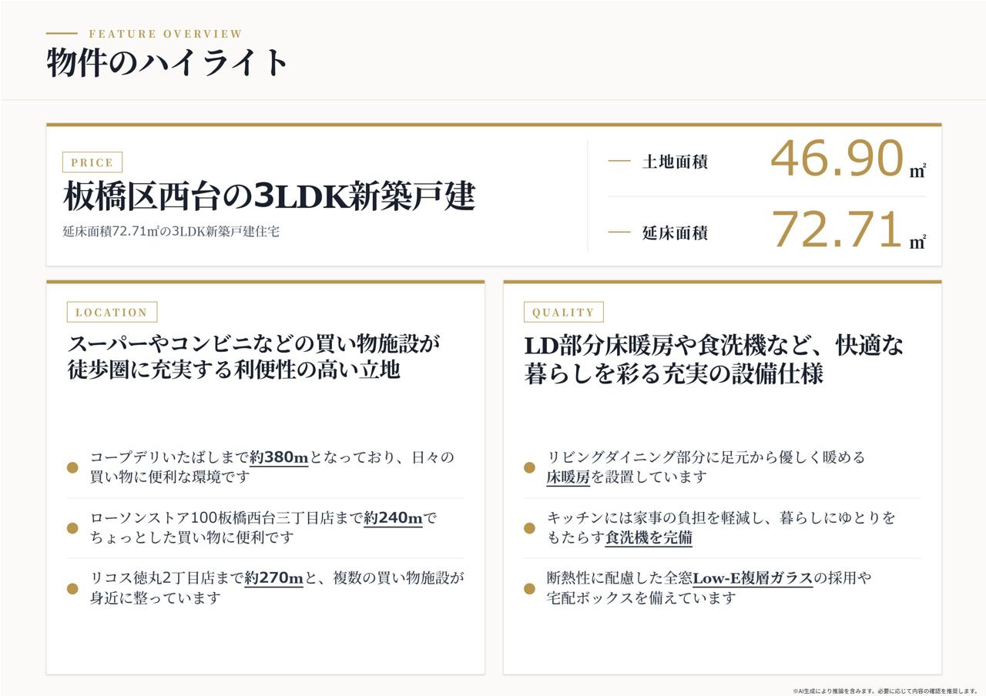
Task: Click the gold bullet beside 断熱性に配慮した line
Action: (x=529, y=588)
